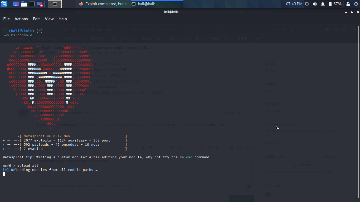Lock the screen with padlock icon
This screenshot has width=360, height=202.
click(x=348, y=4)
